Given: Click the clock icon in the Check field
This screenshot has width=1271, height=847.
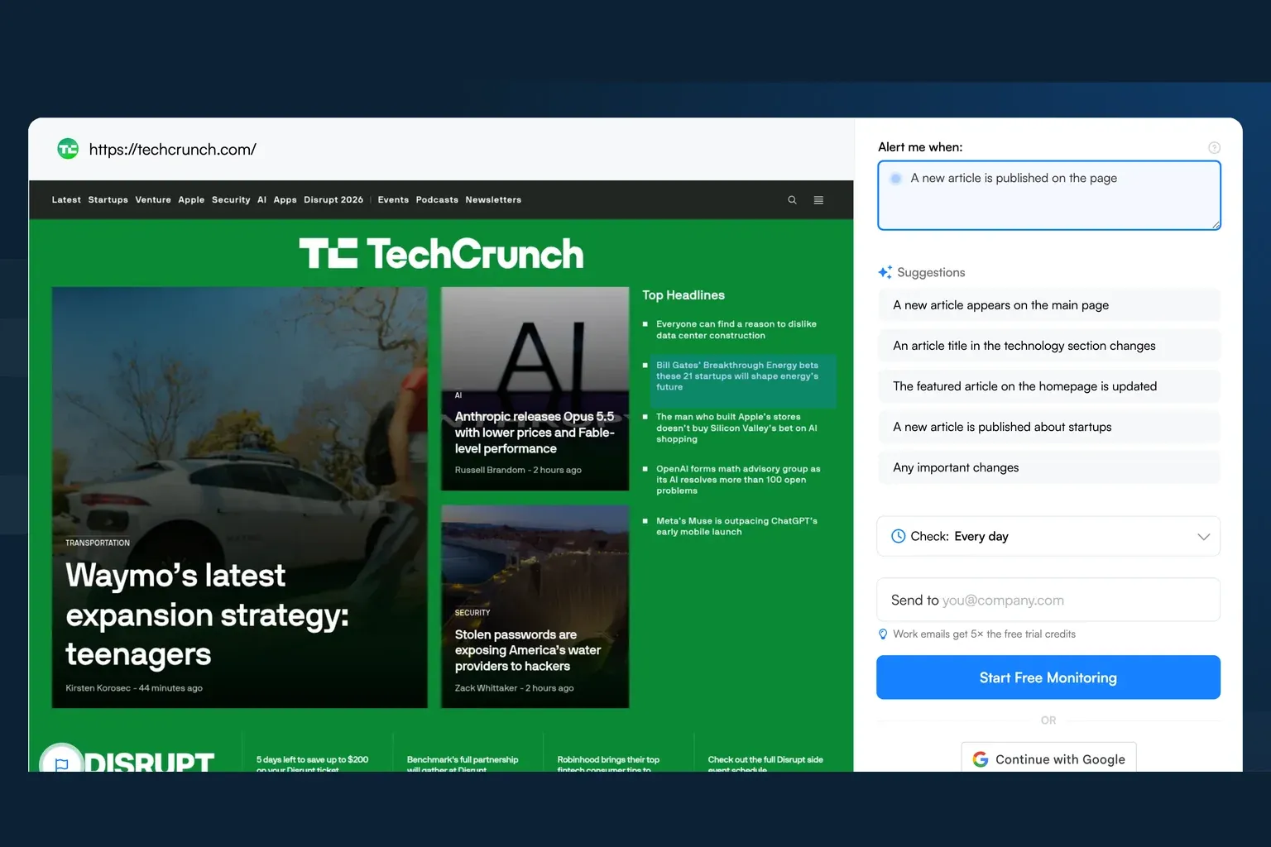Looking at the screenshot, I should (x=898, y=536).
